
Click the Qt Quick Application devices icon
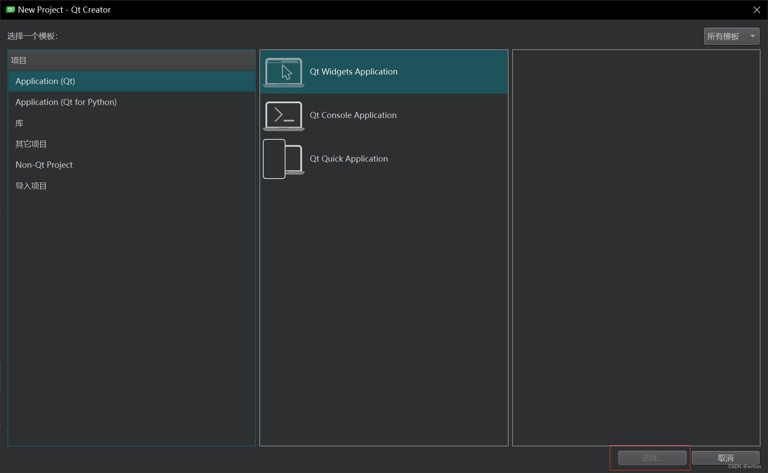pos(284,159)
